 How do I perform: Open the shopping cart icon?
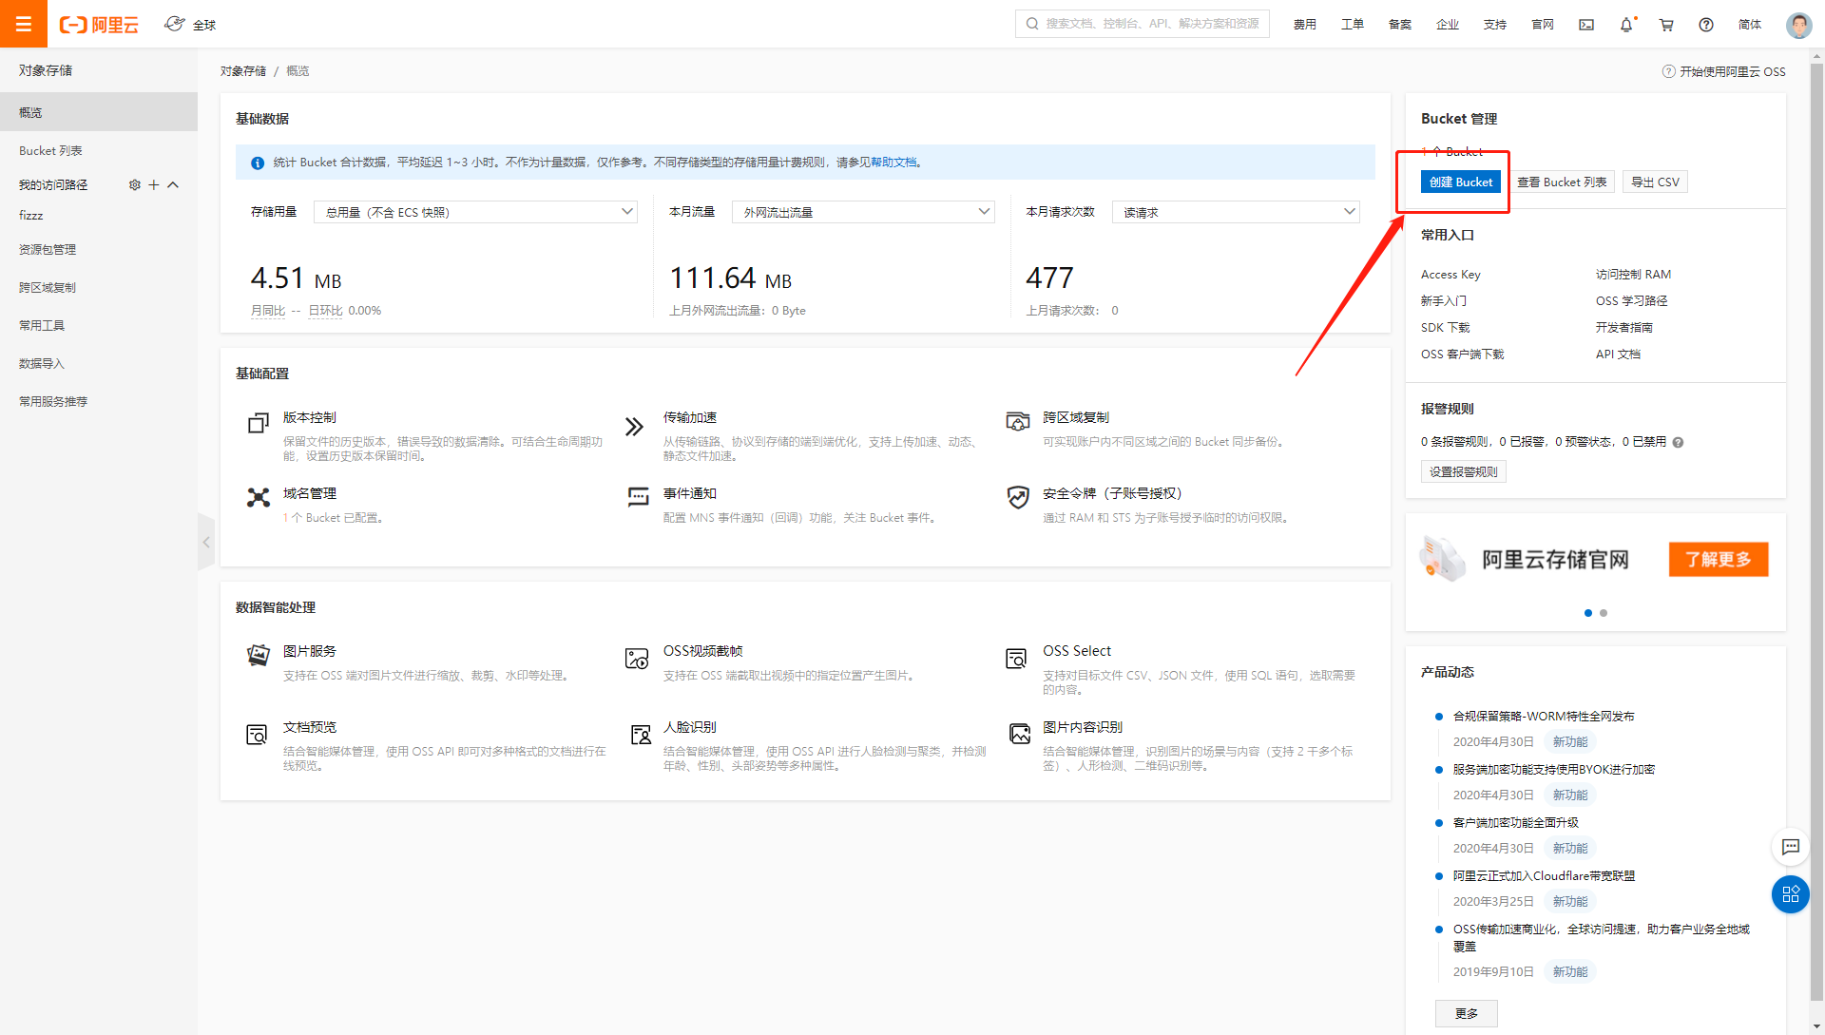pos(1666,25)
